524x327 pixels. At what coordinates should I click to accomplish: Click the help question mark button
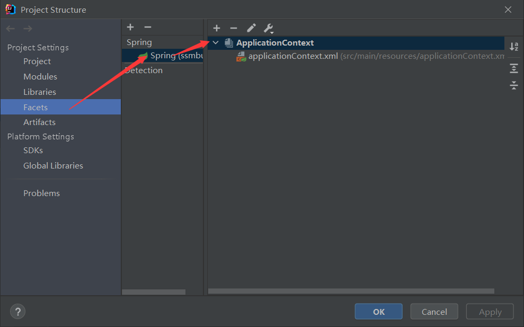(x=17, y=312)
